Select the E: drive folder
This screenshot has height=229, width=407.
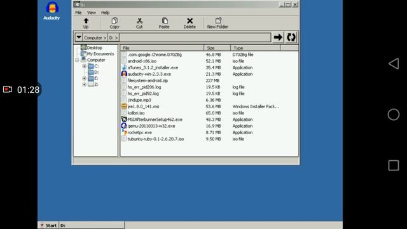(93, 78)
